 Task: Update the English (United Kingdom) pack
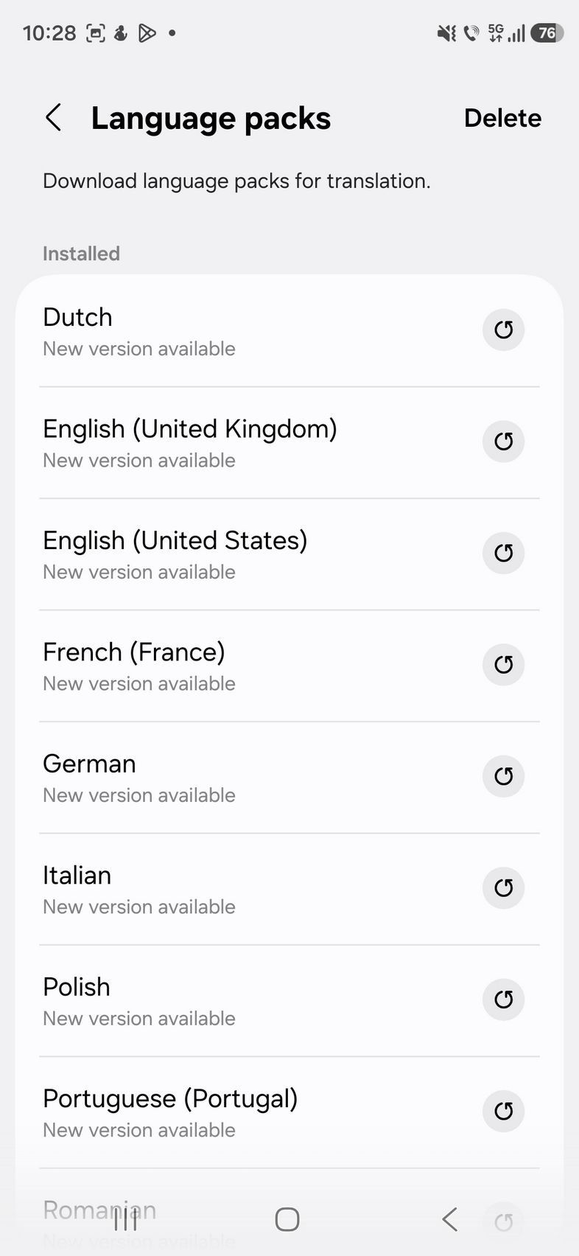coord(503,442)
